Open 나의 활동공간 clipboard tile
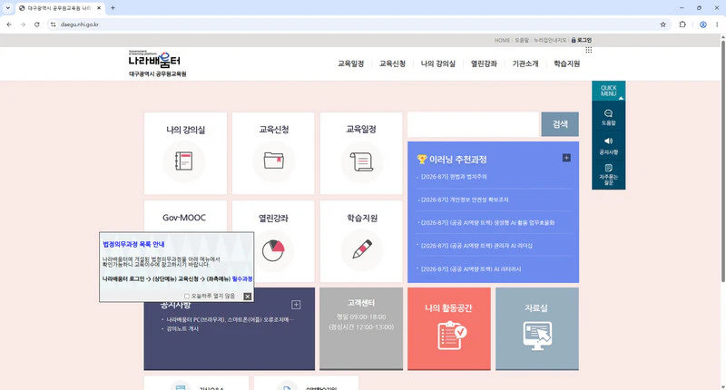 tap(448, 328)
